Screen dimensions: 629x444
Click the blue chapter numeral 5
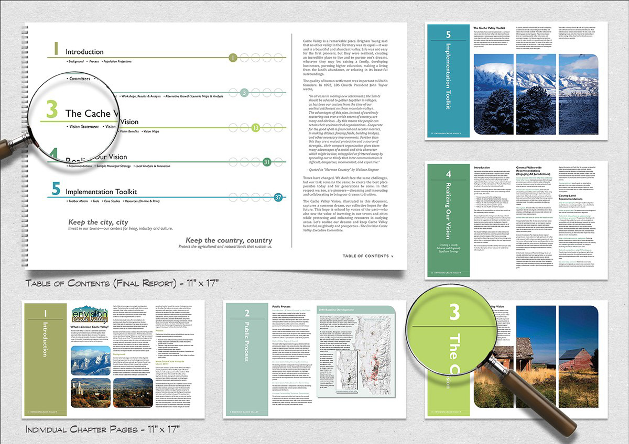pyautogui.click(x=56, y=189)
